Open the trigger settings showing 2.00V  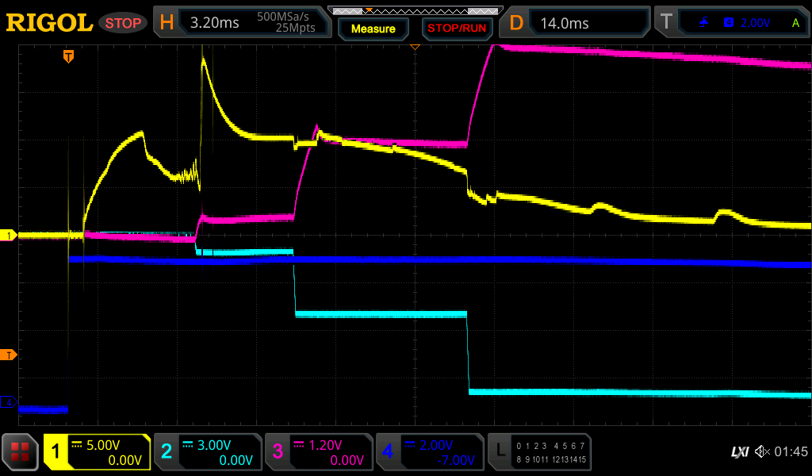click(732, 23)
